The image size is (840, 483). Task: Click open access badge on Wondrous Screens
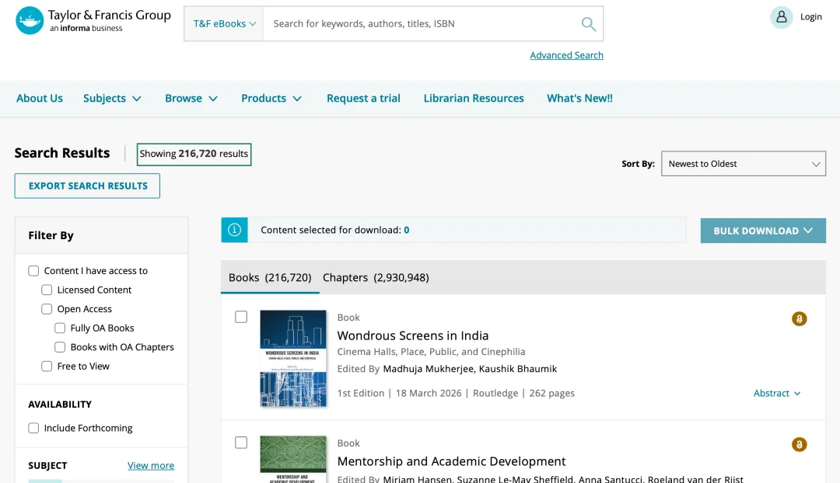799,318
